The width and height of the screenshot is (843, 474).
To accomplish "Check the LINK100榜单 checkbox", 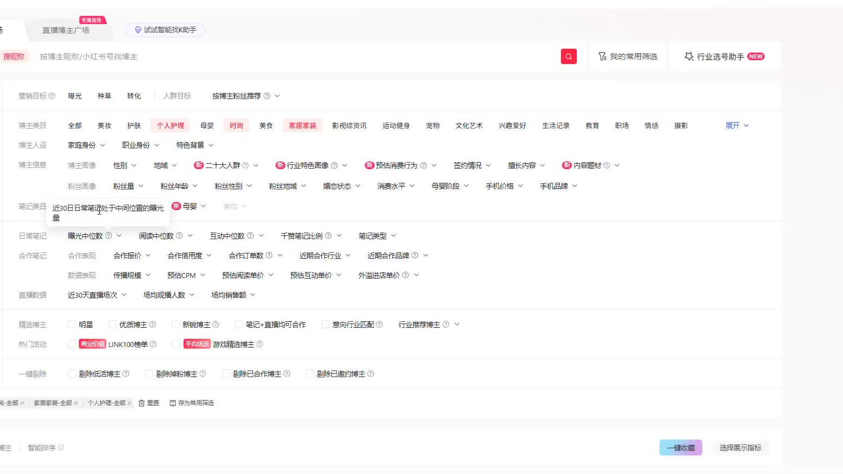I will coord(72,344).
